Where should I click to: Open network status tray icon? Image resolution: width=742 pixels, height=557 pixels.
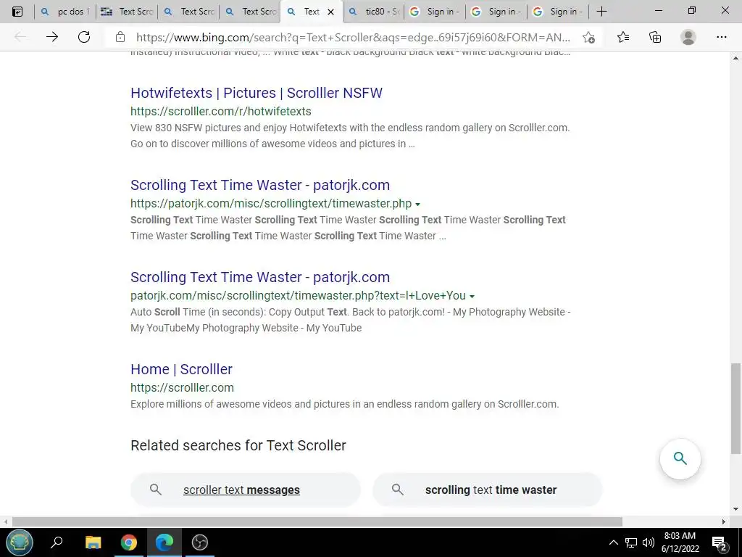631,542
